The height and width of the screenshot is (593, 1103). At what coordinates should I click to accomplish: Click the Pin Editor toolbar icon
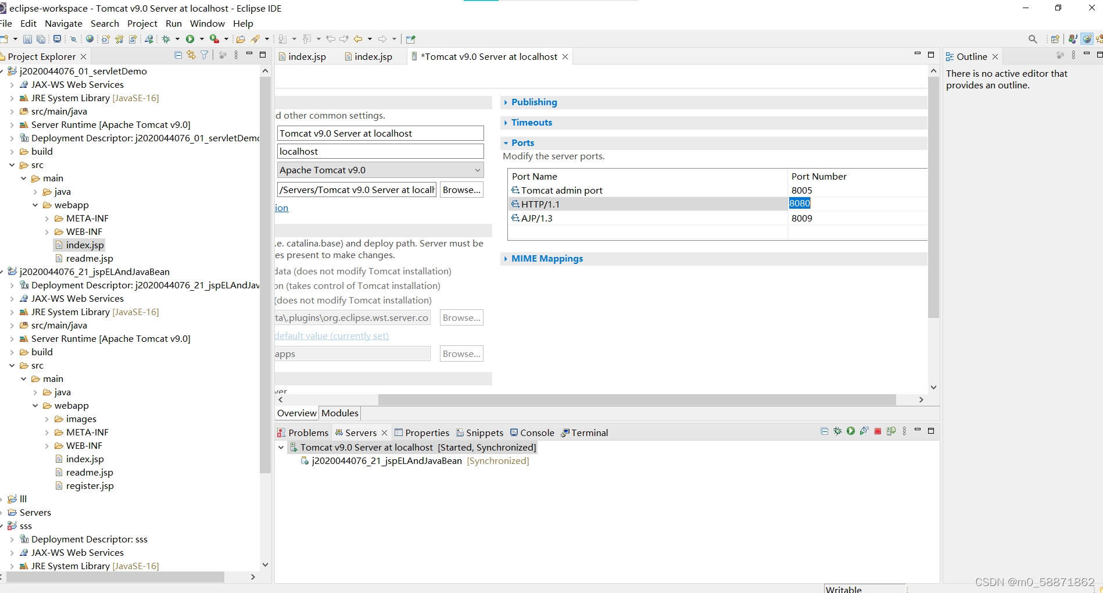tap(411, 39)
